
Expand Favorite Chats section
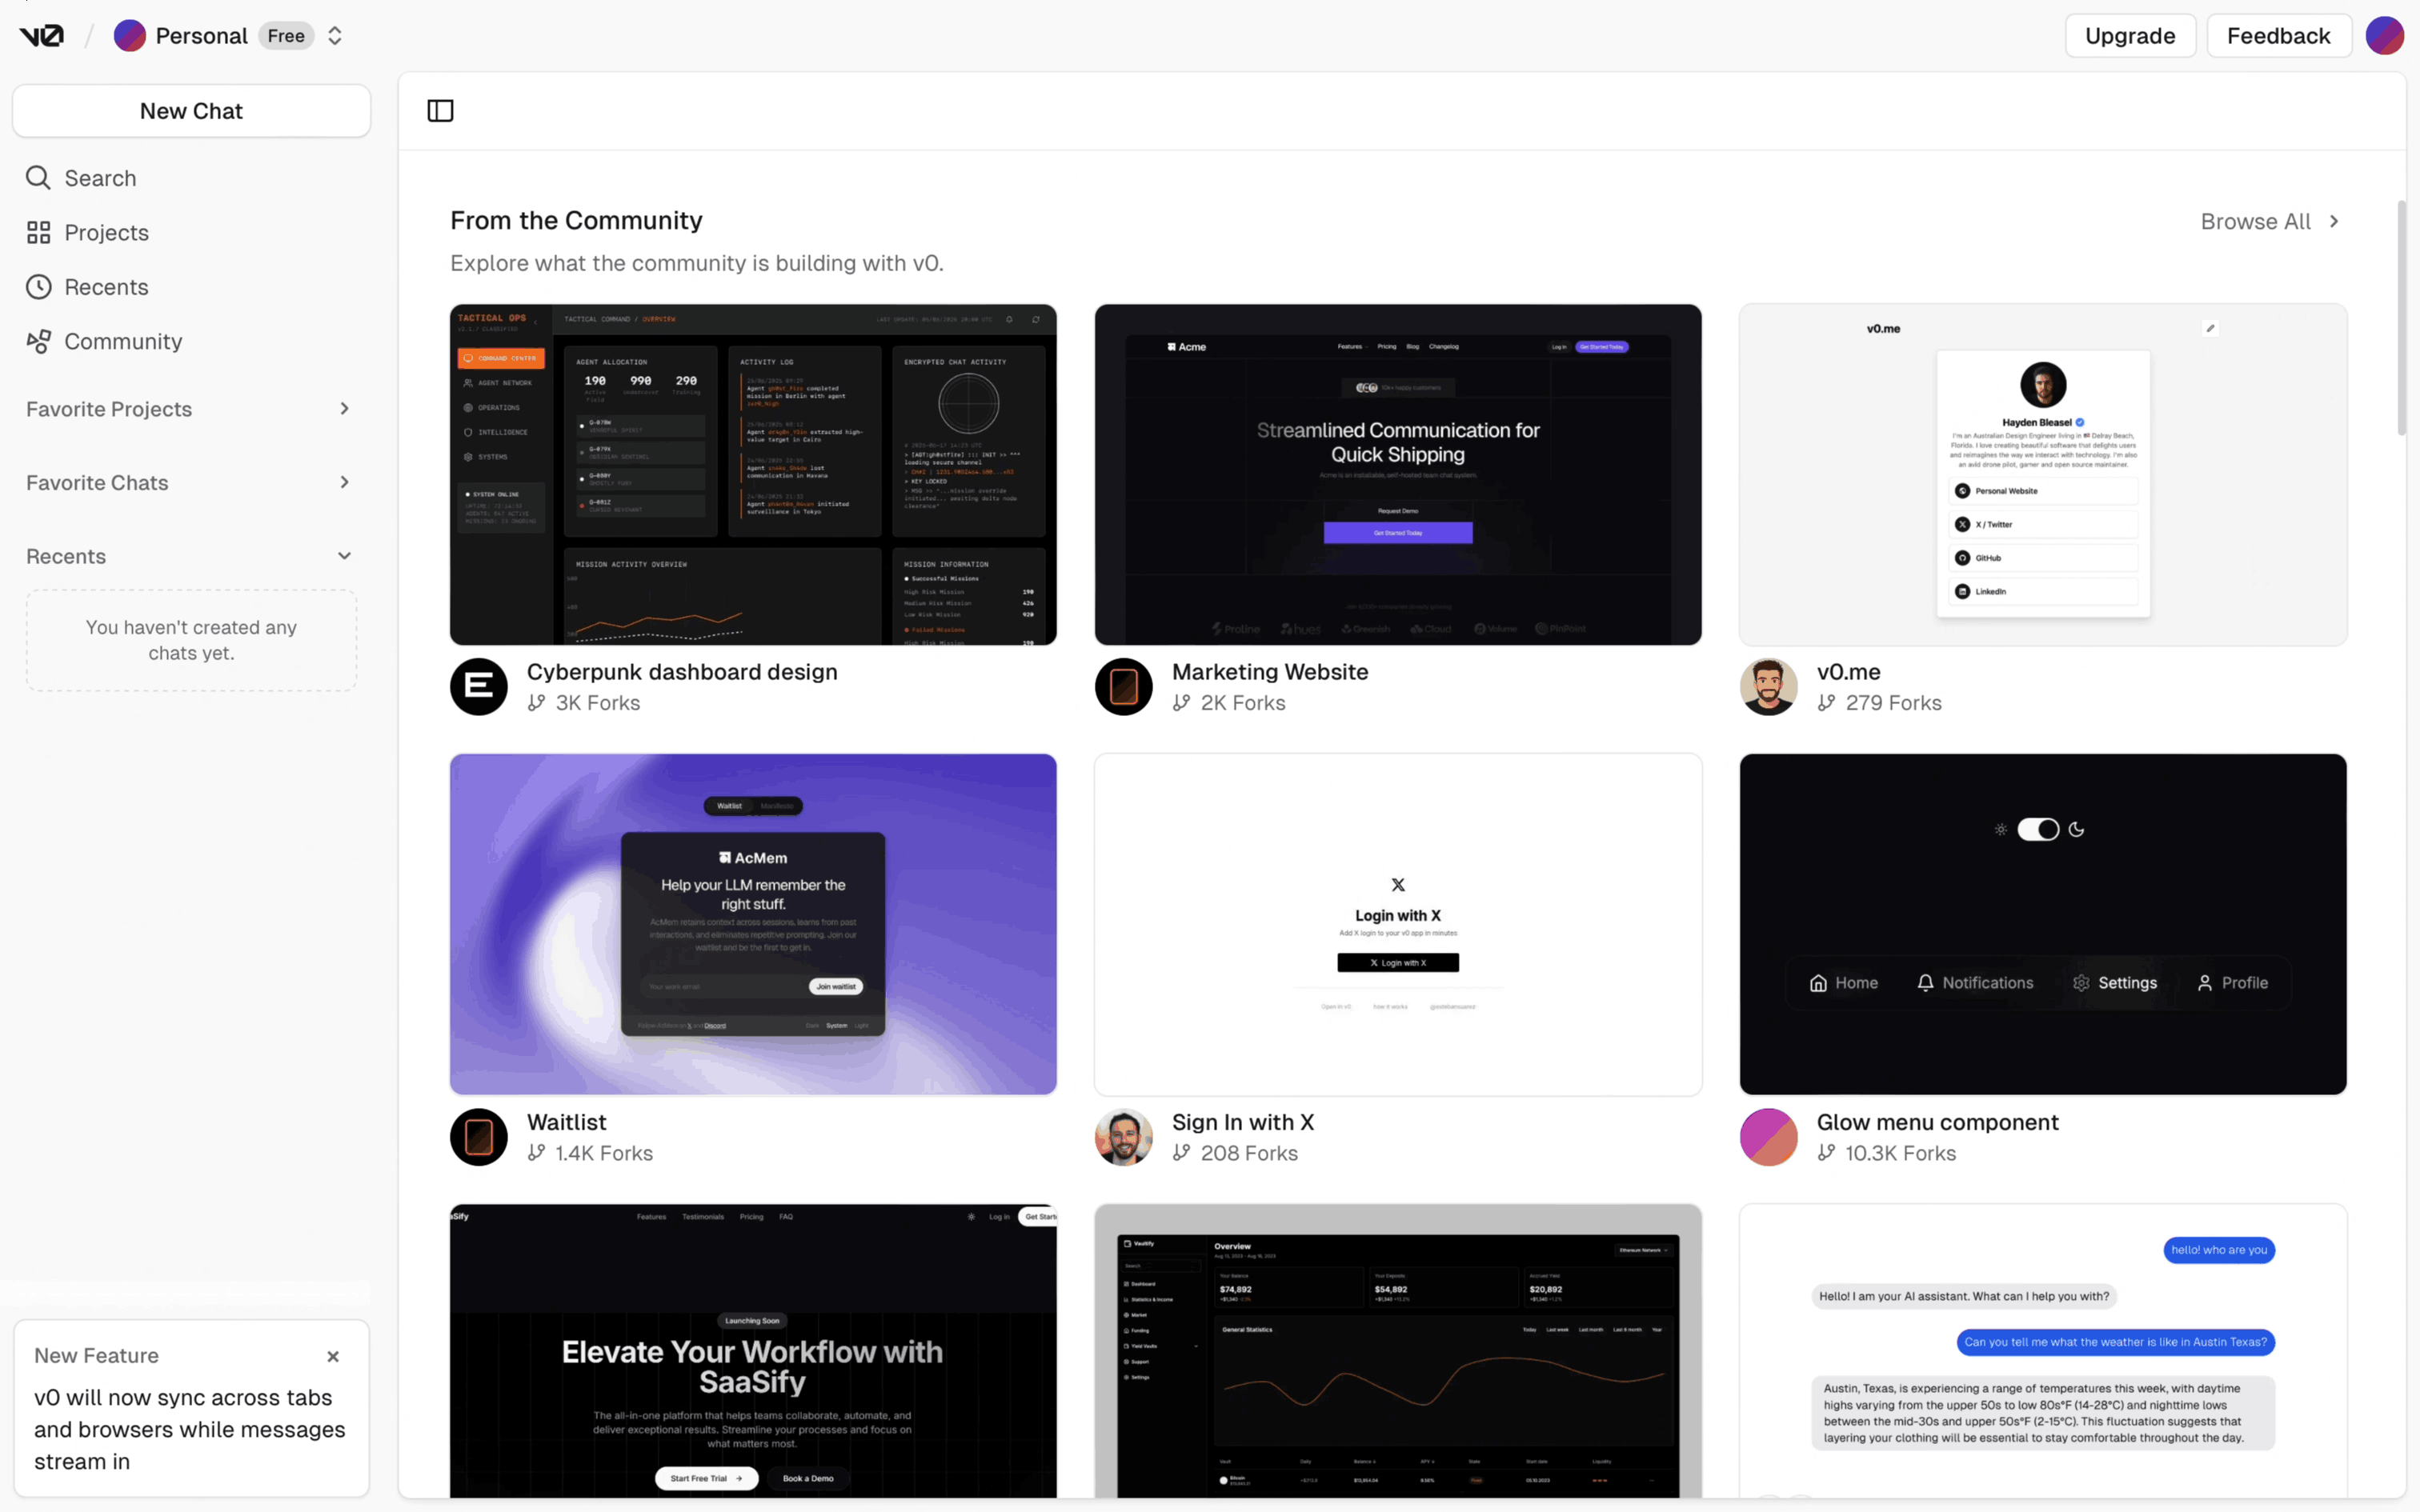pyautogui.click(x=344, y=483)
